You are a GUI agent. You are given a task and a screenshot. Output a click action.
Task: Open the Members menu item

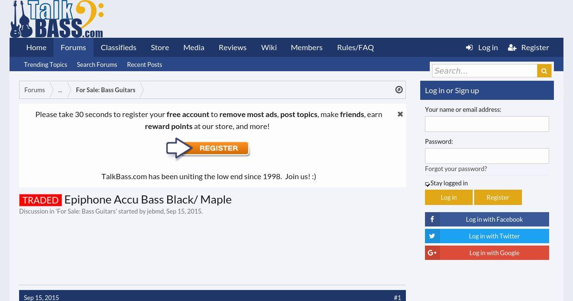pyautogui.click(x=307, y=47)
